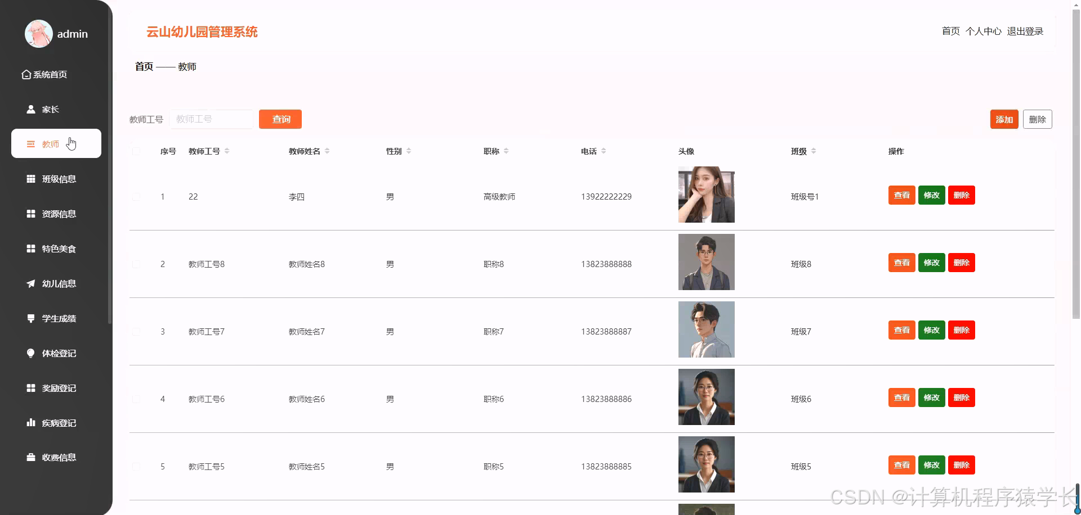Viewport: 1081px width, 515px height.
Task: Open 个人中心 in the top bar
Action: point(984,31)
